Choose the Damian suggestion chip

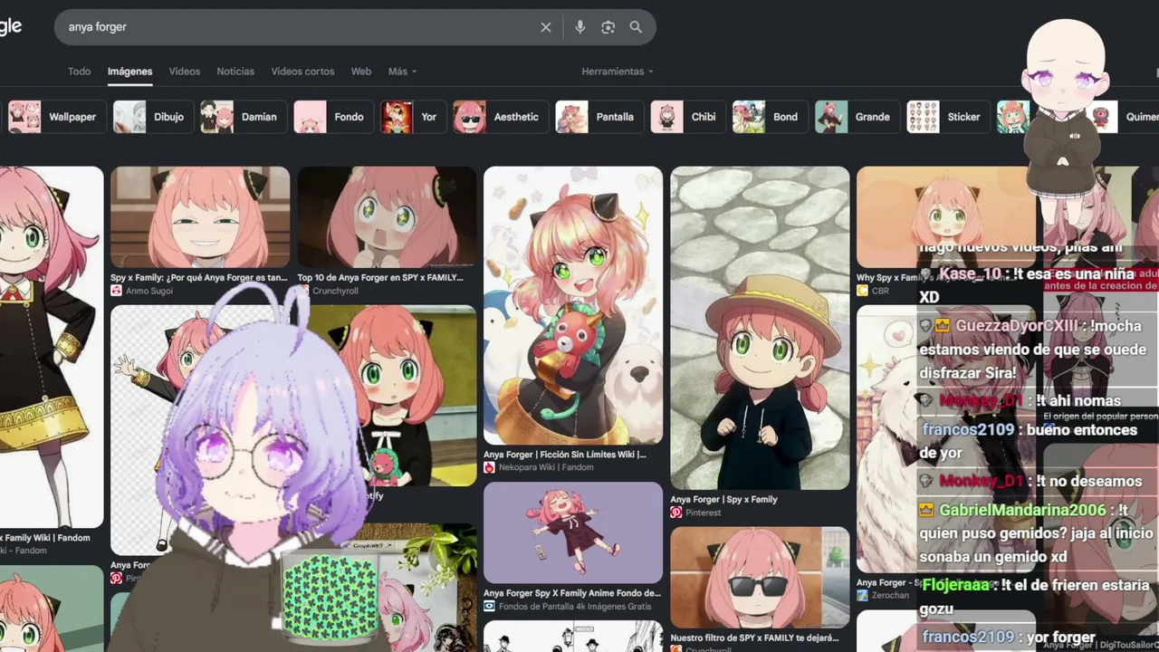click(x=243, y=117)
